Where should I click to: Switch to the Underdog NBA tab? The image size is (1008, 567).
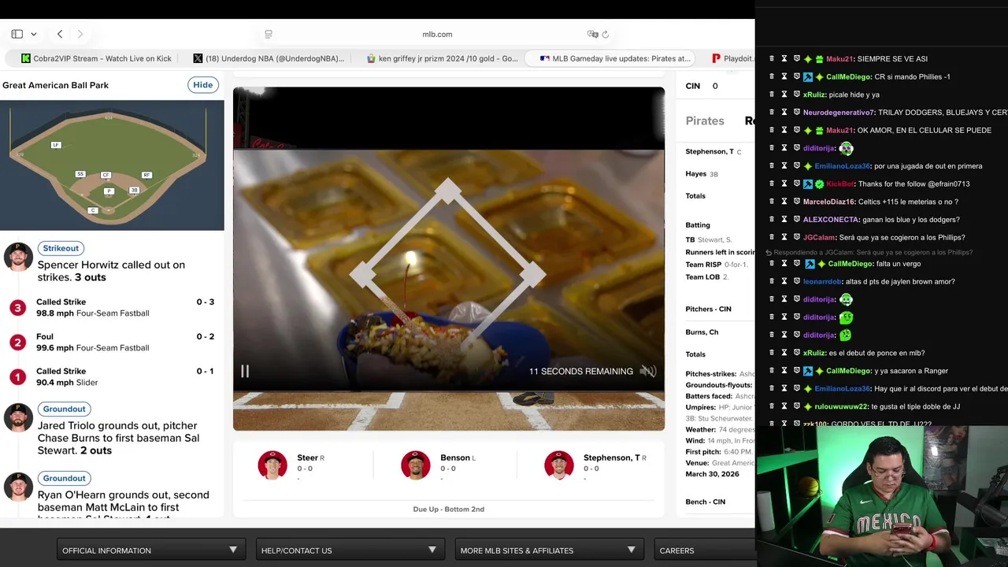(x=270, y=58)
